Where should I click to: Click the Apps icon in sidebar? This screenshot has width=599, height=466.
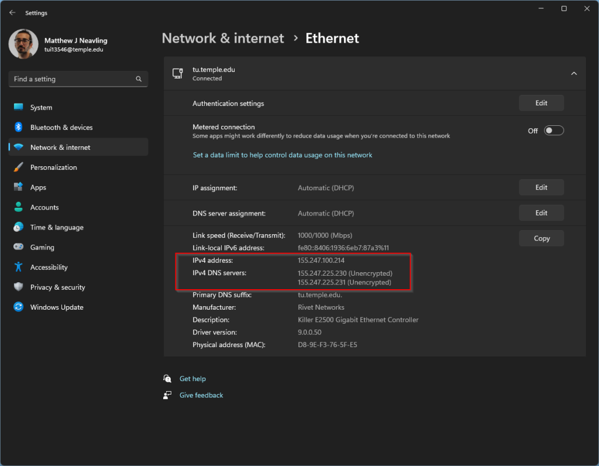19,187
